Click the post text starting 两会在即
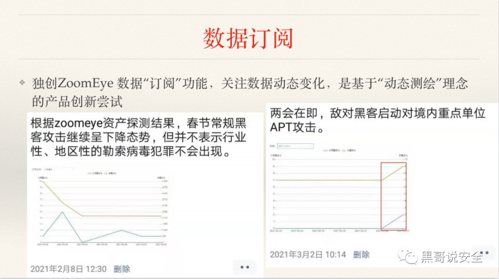The width and height of the screenshot is (499, 279). [x=378, y=120]
